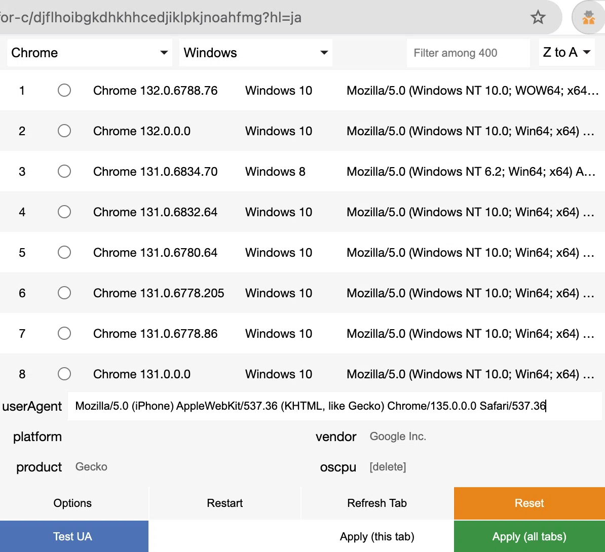Select radio for Chrome 132.0.6788.76

64,90
